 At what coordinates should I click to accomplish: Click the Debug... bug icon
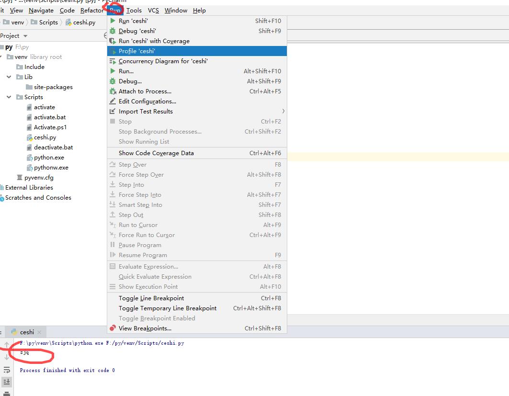(113, 81)
